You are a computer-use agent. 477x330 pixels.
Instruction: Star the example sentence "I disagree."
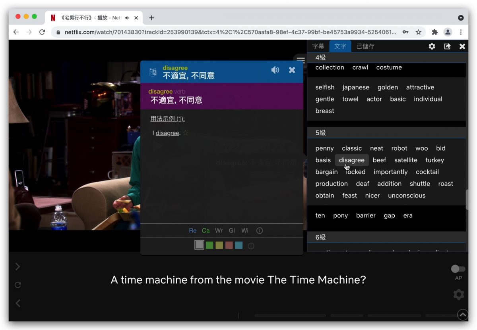point(186,133)
